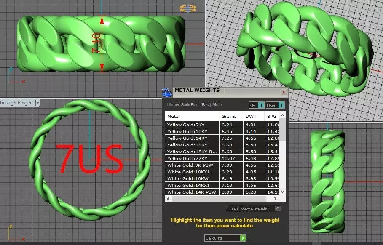The width and height of the screenshot is (383, 245).
Task: Toggle the User switch
Action: pyautogui.click(x=275, y=105)
